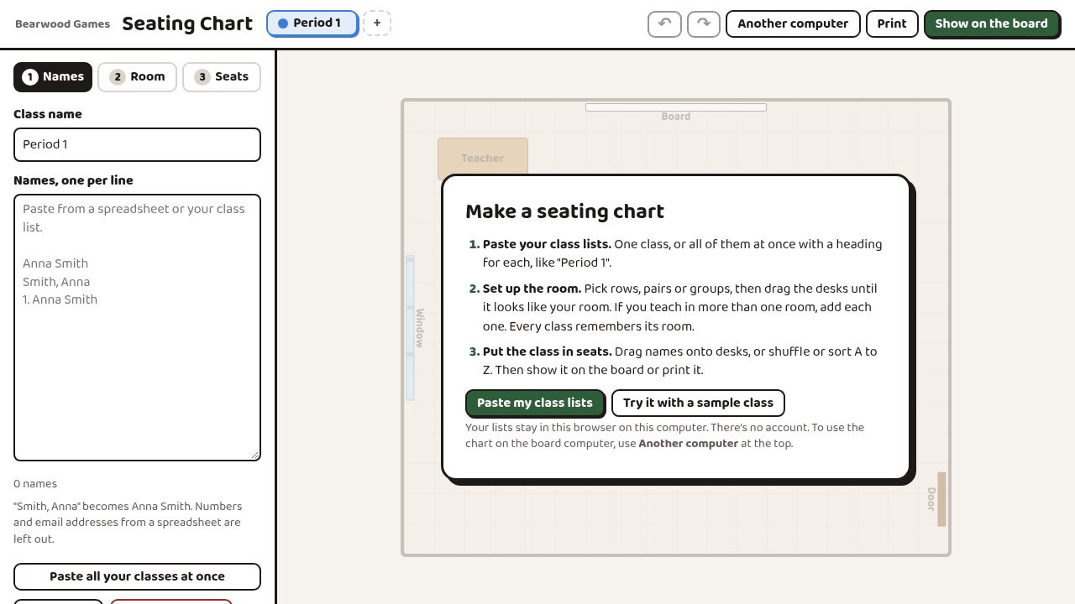
Task: Select the Teacher desk in the room
Action: tap(483, 158)
